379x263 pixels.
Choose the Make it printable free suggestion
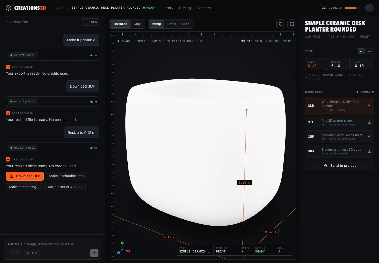click(x=67, y=176)
